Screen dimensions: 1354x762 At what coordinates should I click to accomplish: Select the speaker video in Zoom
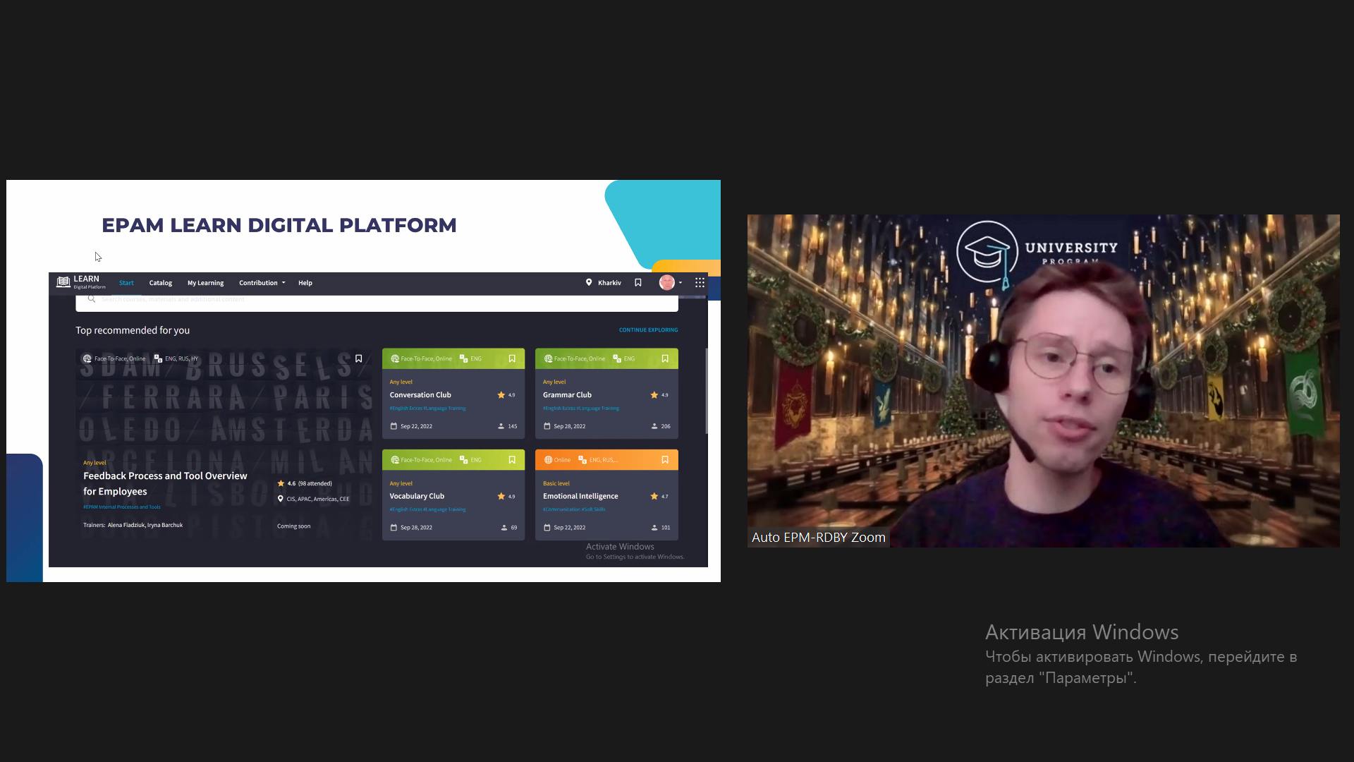tap(1043, 381)
